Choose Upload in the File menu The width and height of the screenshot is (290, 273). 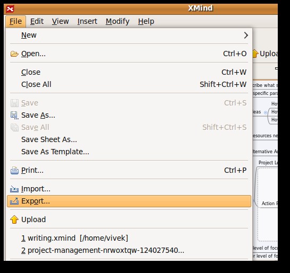(x=129, y=219)
